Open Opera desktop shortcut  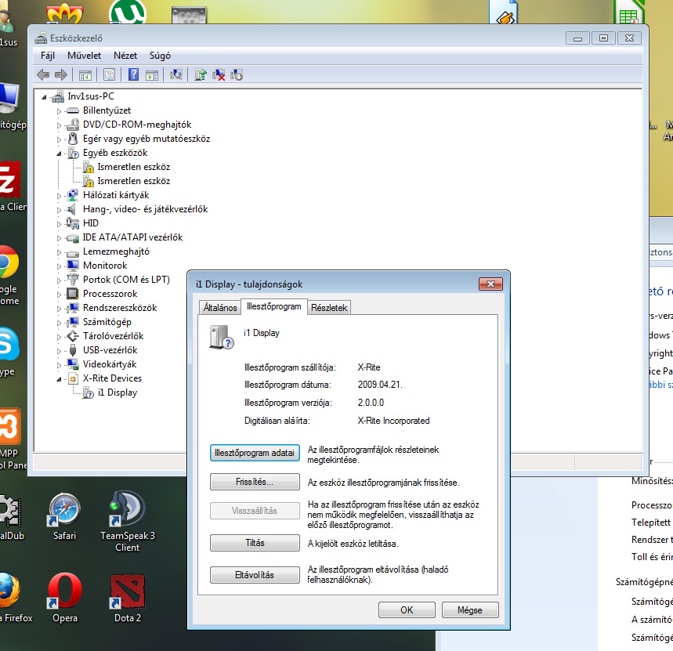coord(65,599)
